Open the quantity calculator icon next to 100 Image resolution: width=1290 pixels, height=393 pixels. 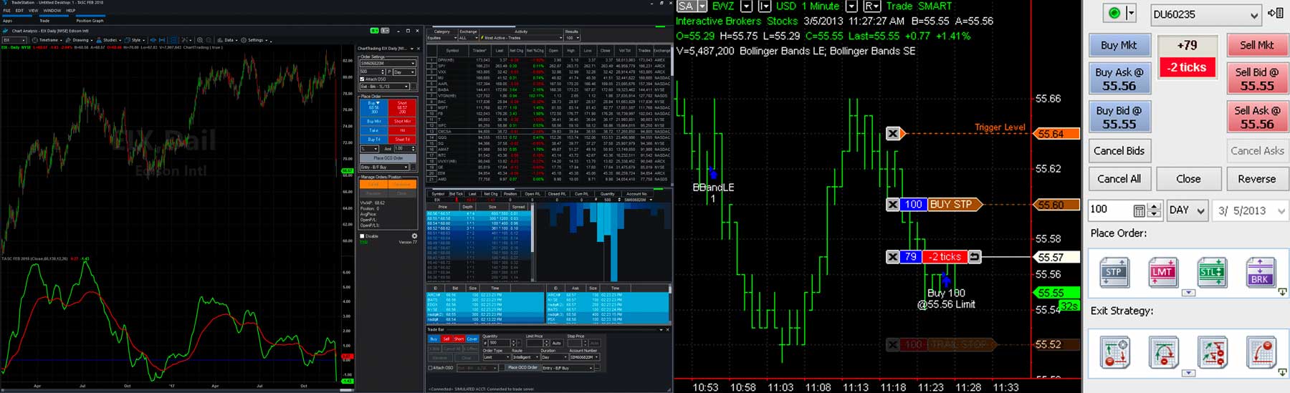(x=1139, y=210)
